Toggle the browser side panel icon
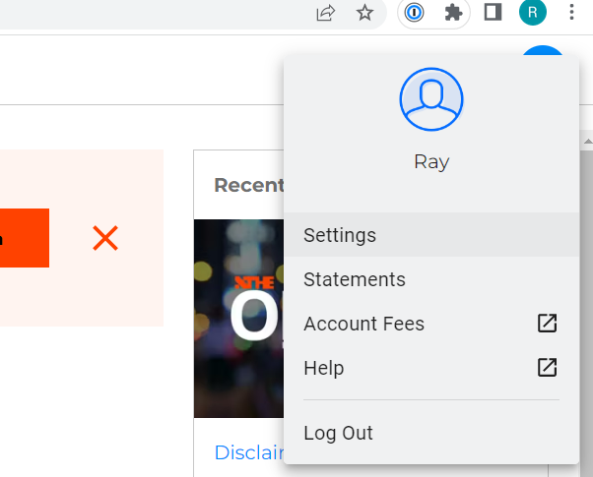Screen dimensions: 593x477 pos(493,12)
